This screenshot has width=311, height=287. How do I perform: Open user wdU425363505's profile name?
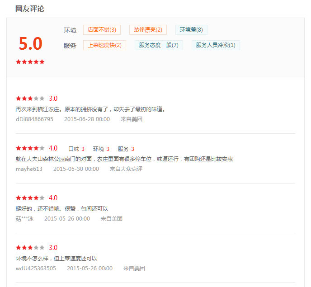coord(36,268)
